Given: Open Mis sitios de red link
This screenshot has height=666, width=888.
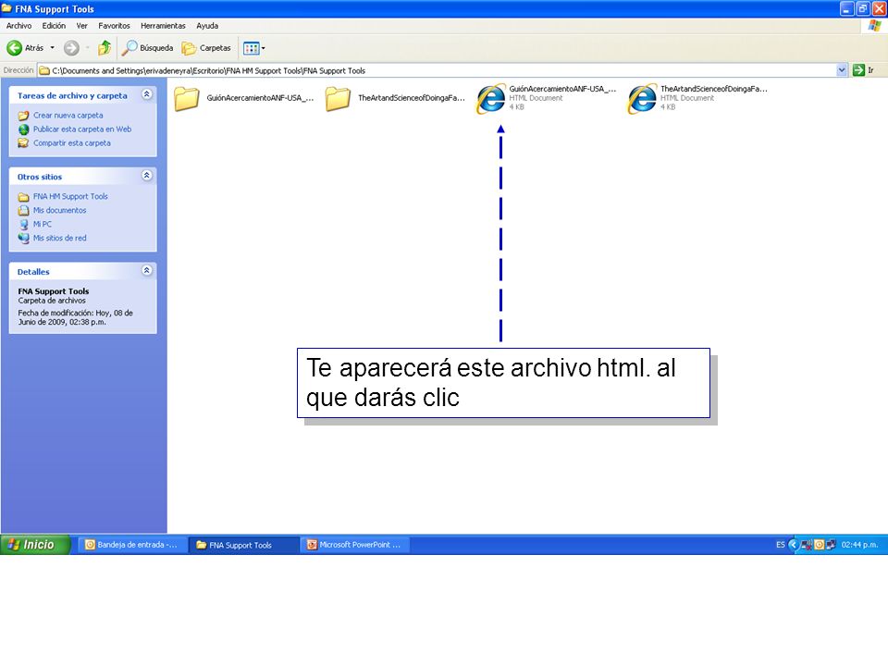Looking at the screenshot, I should tap(59, 239).
